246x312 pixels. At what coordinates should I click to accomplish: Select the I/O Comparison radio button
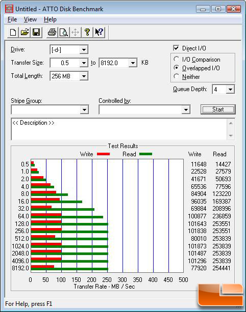pyautogui.click(x=176, y=59)
